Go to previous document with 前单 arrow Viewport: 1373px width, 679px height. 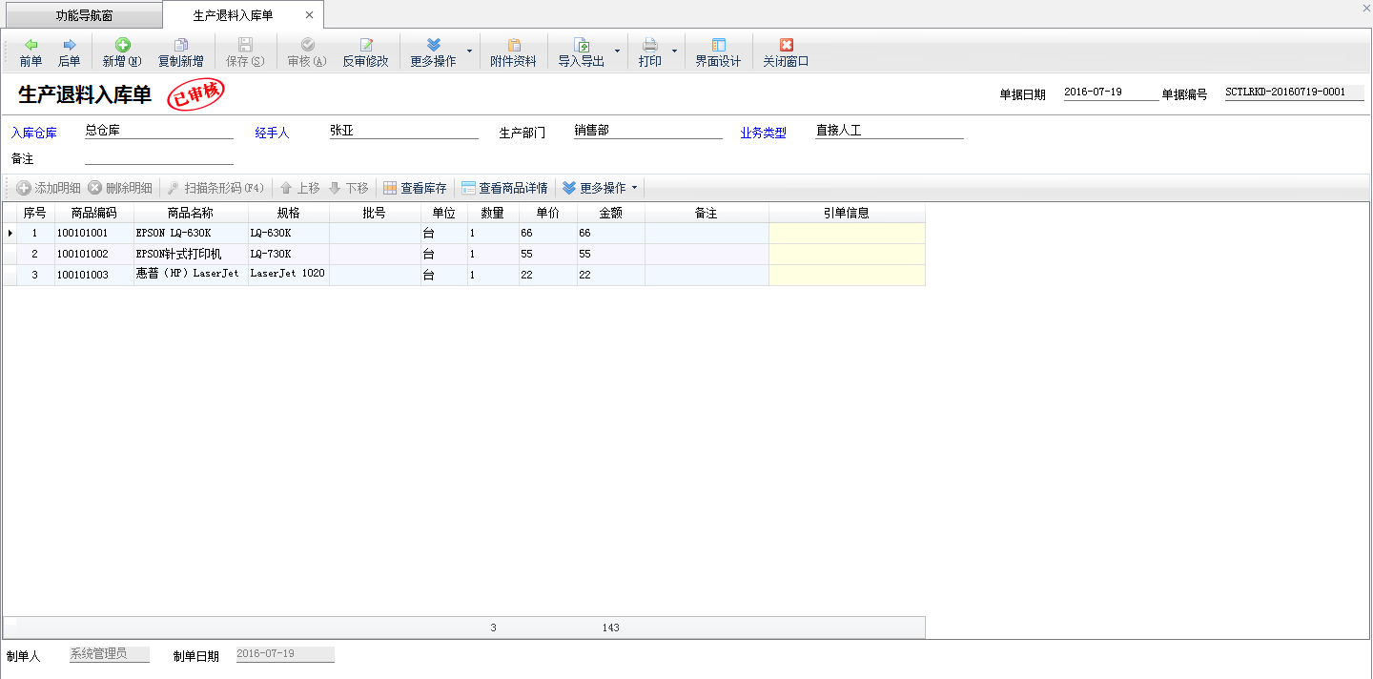[x=31, y=46]
